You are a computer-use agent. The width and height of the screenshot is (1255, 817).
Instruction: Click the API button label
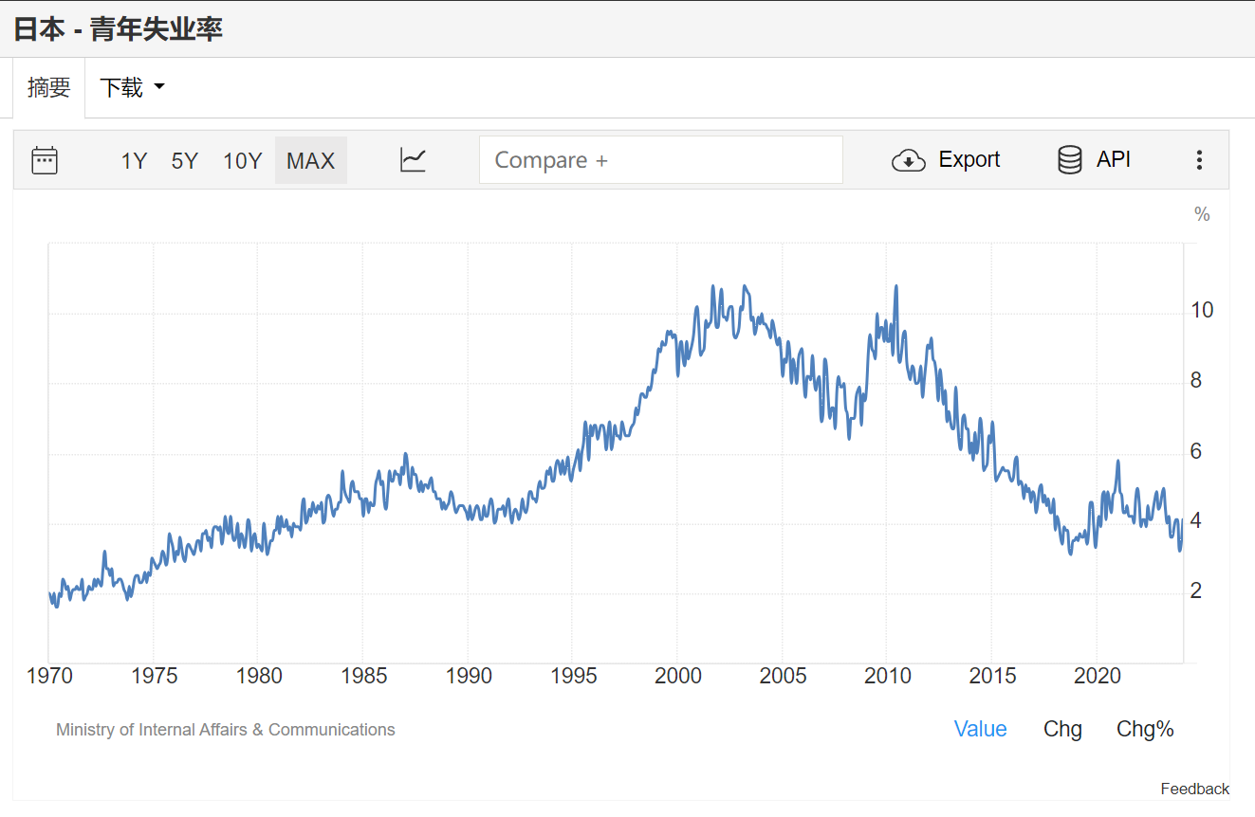click(1113, 159)
